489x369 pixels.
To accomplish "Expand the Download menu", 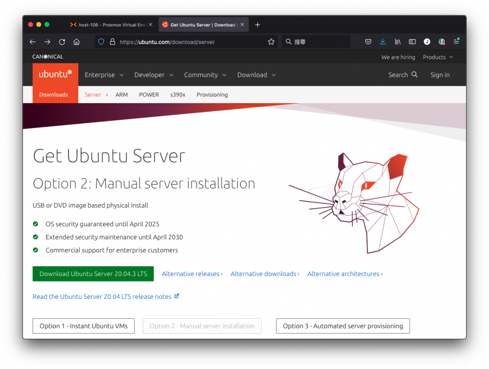I will click(x=256, y=75).
